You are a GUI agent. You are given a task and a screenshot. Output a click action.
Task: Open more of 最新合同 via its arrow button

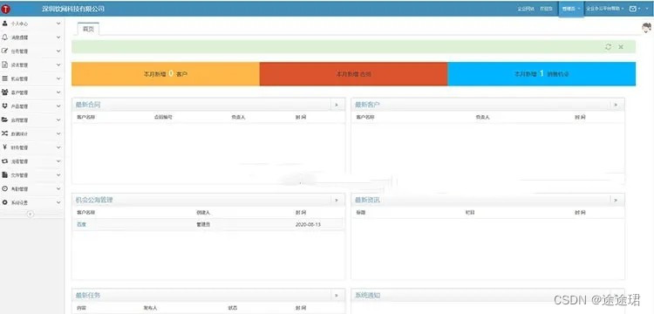337,105
